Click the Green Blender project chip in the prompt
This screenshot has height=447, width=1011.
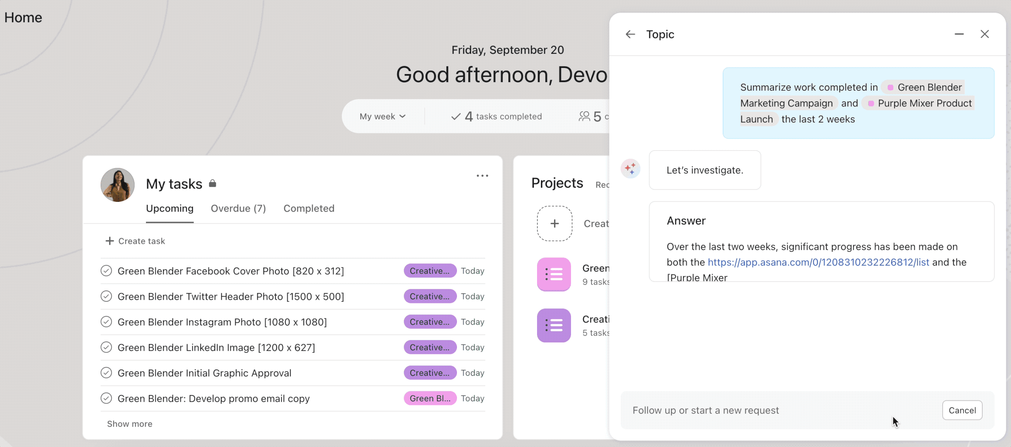pos(923,87)
